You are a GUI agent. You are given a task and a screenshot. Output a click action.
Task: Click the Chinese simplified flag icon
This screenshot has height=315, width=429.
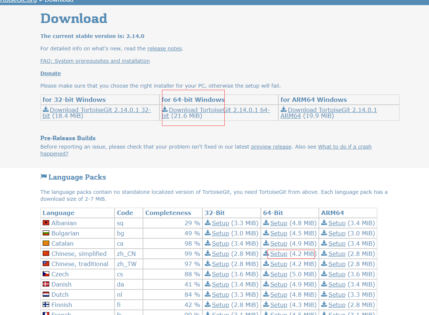click(x=46, y=253)
